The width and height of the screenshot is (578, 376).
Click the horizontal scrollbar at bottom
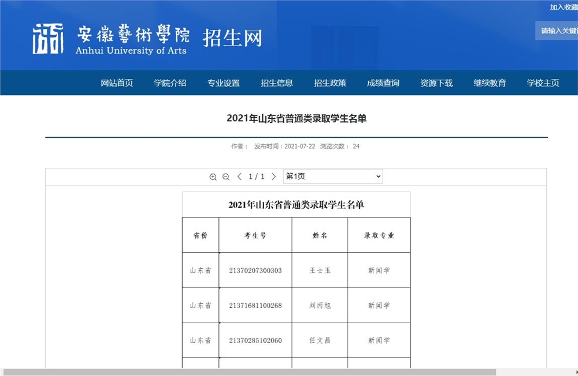point(250,372)
